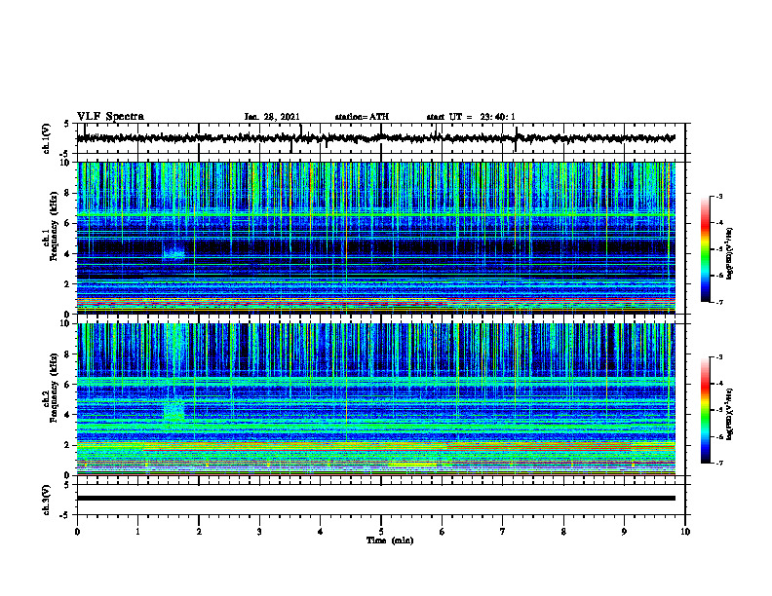Click the ch.2 spectrogram color scale bar
Image resolution: width=772 pixels, height=596 pixels.
pyautogui.click(x=706, y=410)
